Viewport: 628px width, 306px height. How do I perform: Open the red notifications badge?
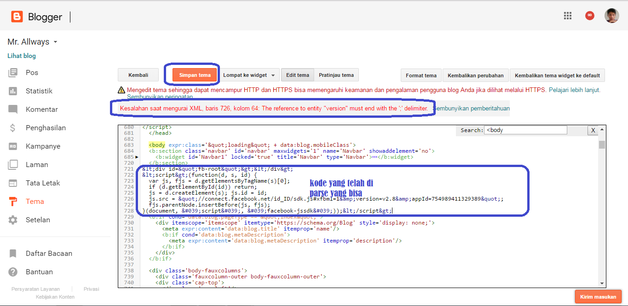point(589,16)
